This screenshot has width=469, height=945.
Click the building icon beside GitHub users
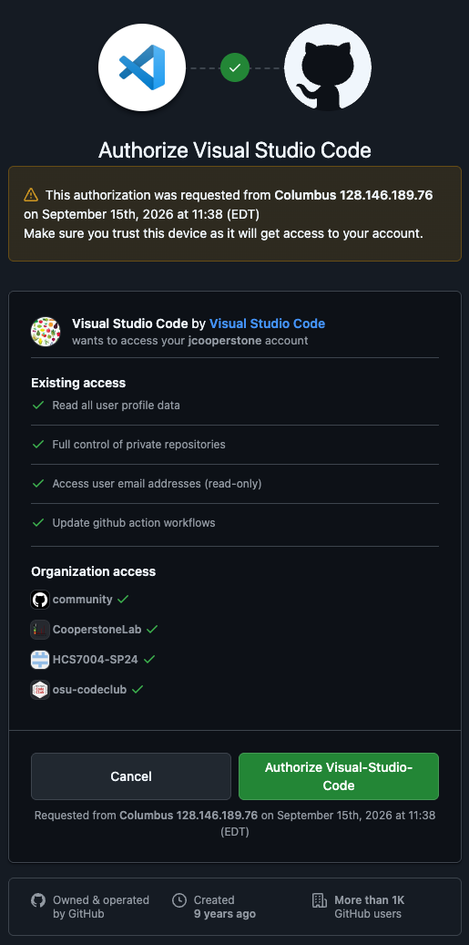click(320, 900)
